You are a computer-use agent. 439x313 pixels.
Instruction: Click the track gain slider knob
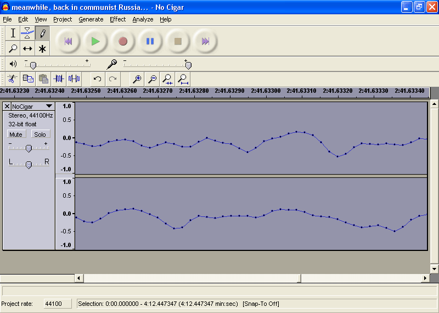coord(29,147)
